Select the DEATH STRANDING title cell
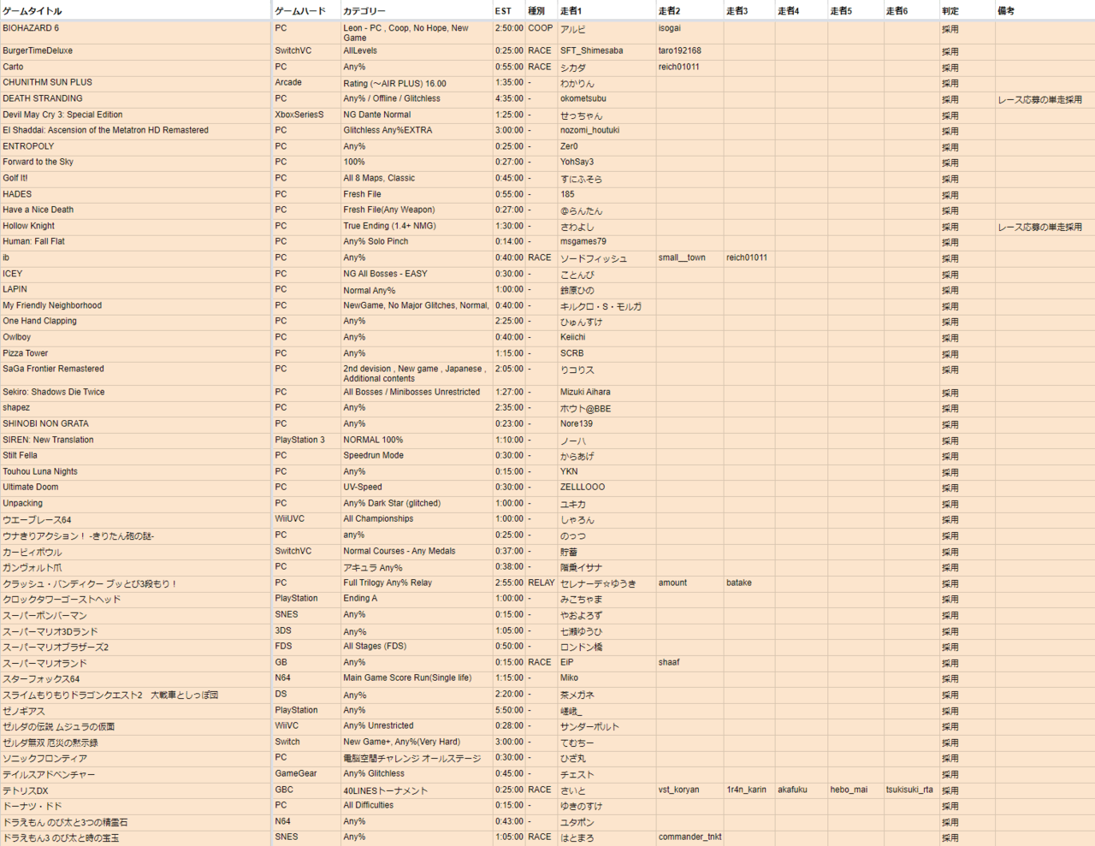 click(135, 99)
